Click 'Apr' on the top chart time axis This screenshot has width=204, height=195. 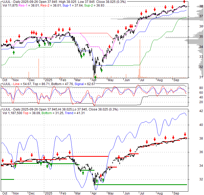click(x=94, y=80)
